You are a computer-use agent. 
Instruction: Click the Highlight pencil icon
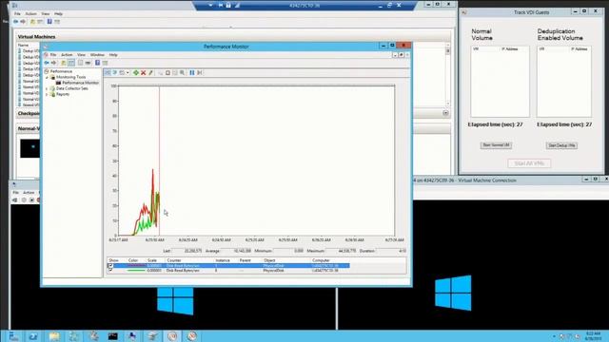150,73
